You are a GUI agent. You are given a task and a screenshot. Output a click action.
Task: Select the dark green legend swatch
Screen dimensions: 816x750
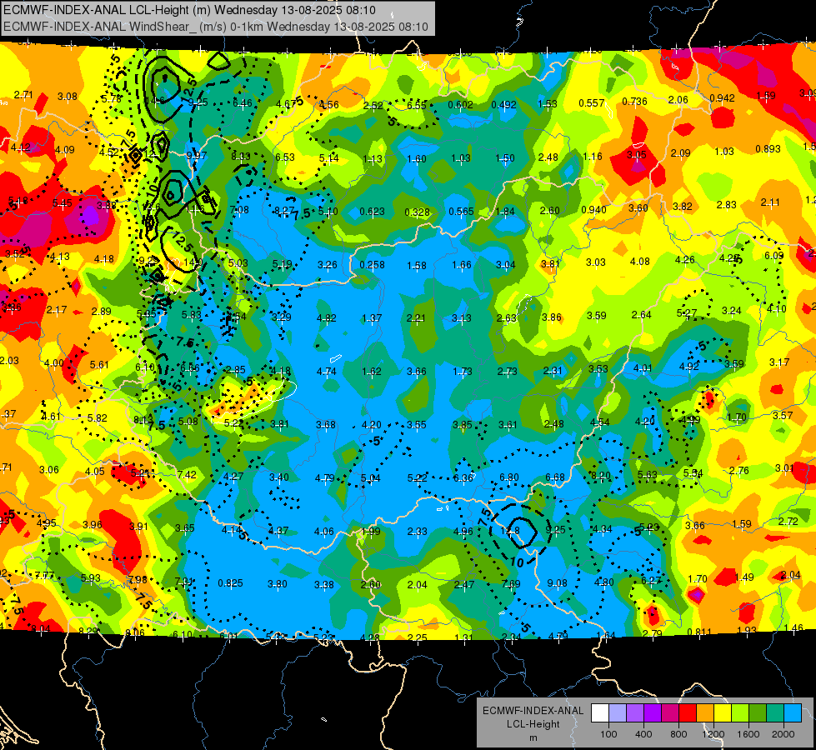click(757, 713)
